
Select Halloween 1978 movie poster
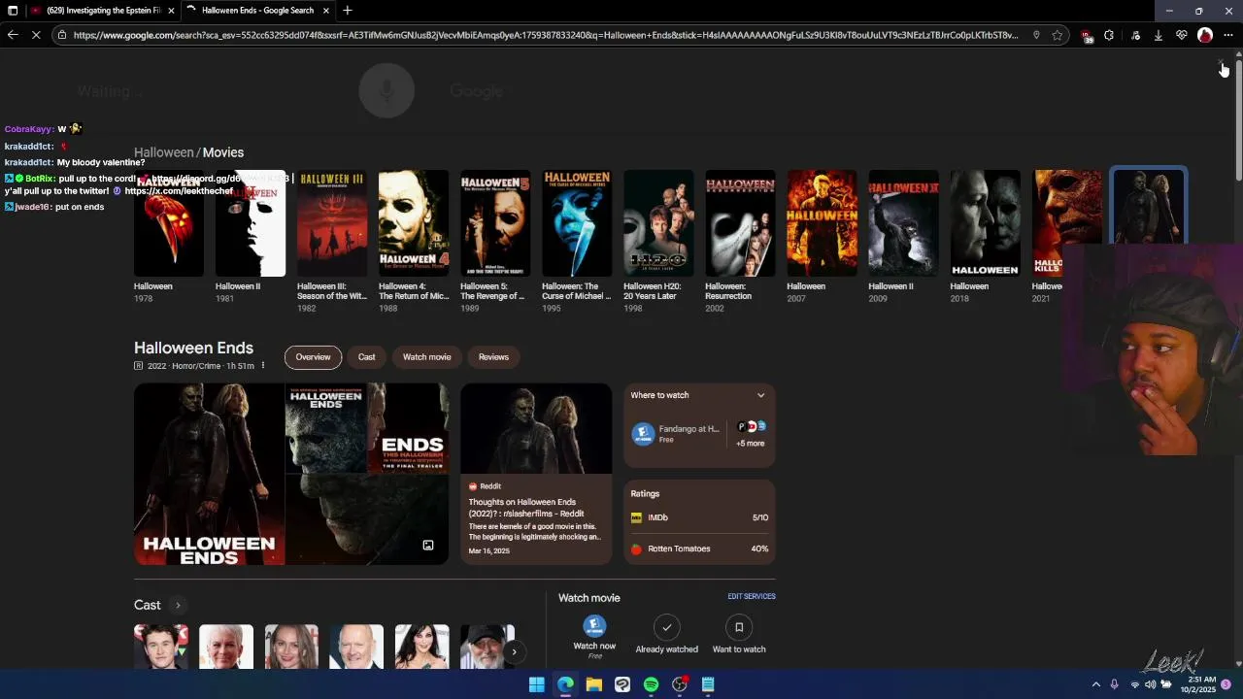click(x=169, y=223)
